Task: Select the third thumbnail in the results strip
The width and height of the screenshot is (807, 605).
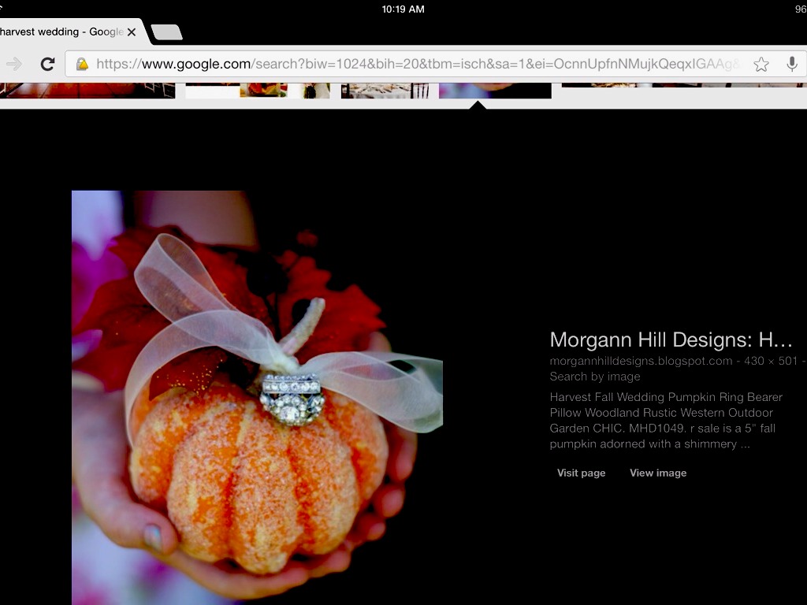Action: click(x=385, y=90)
